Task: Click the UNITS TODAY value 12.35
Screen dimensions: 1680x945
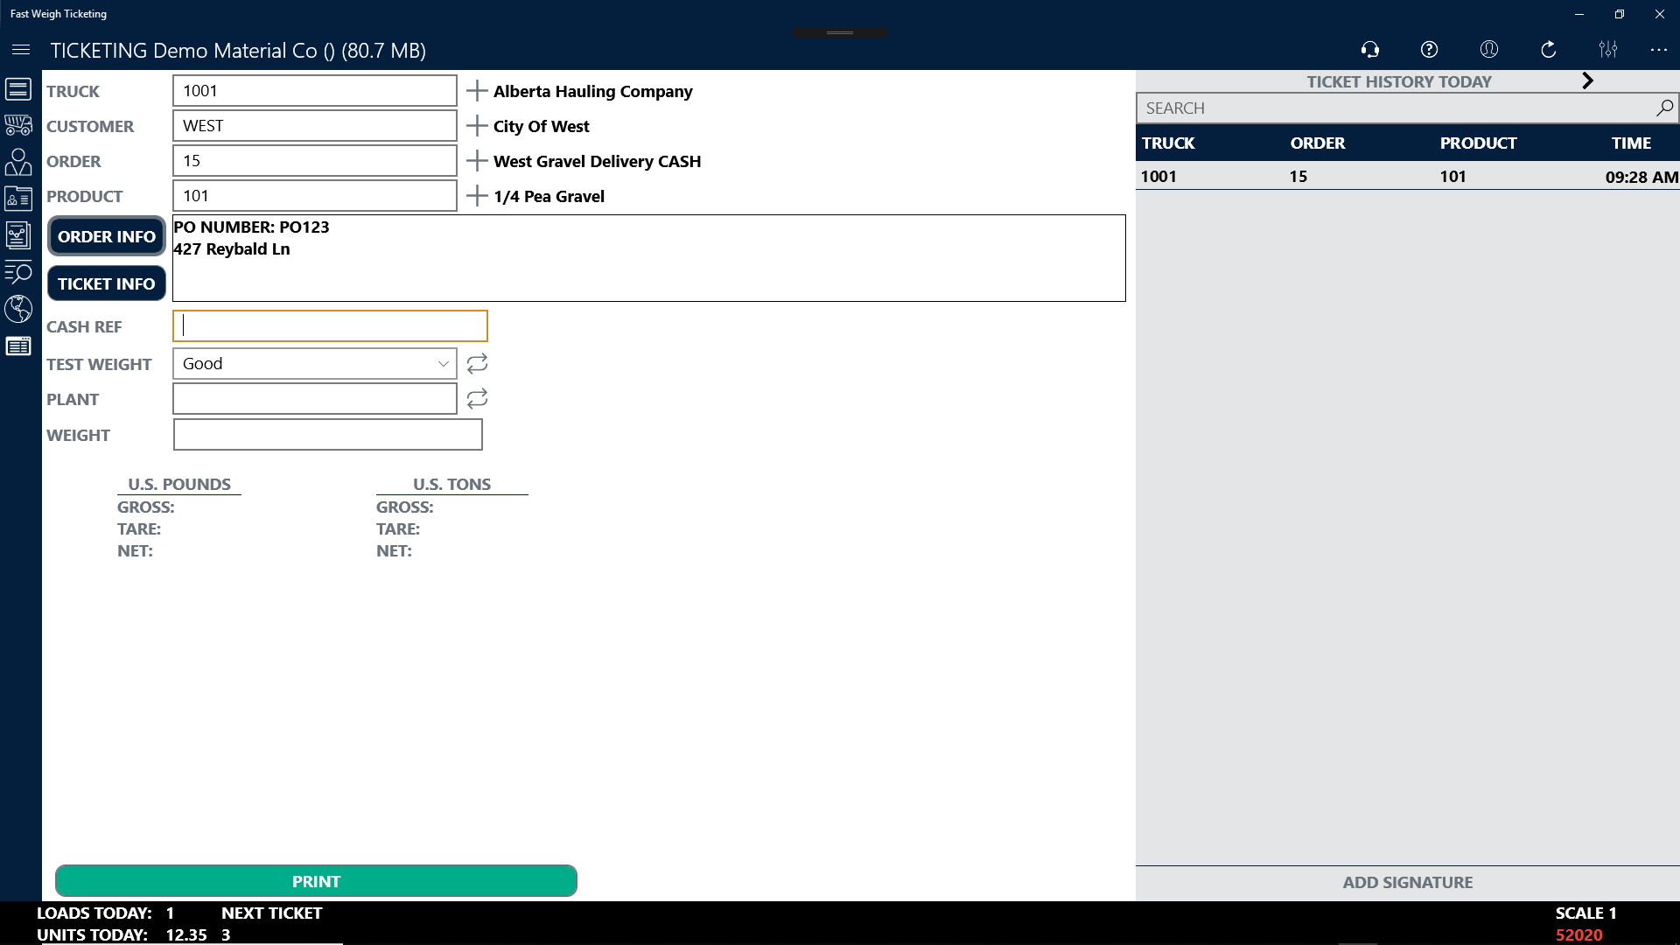Action: pyautogui.click(x=186, y=935)
